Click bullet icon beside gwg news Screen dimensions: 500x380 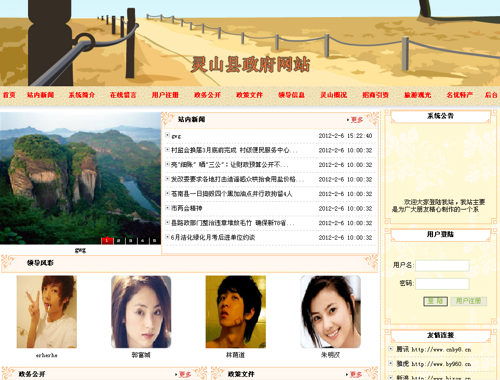click(x=167, y=135)
